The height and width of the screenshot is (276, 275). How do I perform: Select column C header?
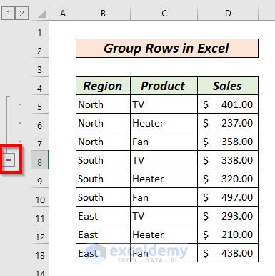pos(164,14)
